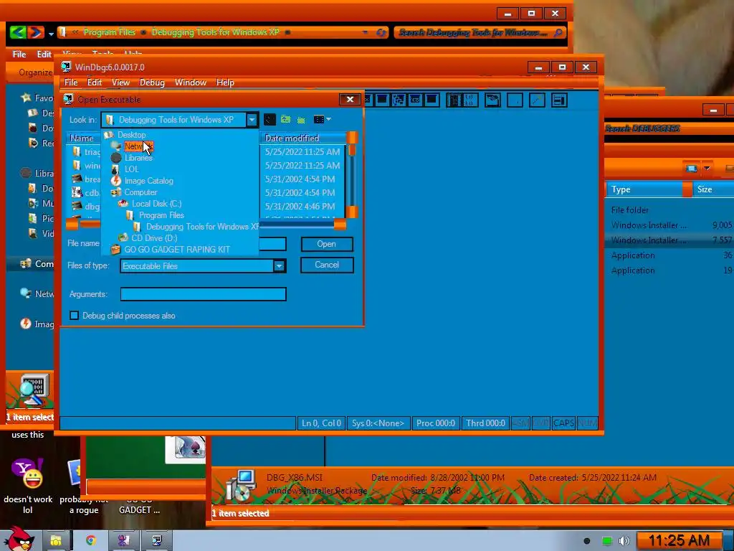Focus the Arguments input field
This screenshot has height=551, width=734.
click(x=203, y=293)
